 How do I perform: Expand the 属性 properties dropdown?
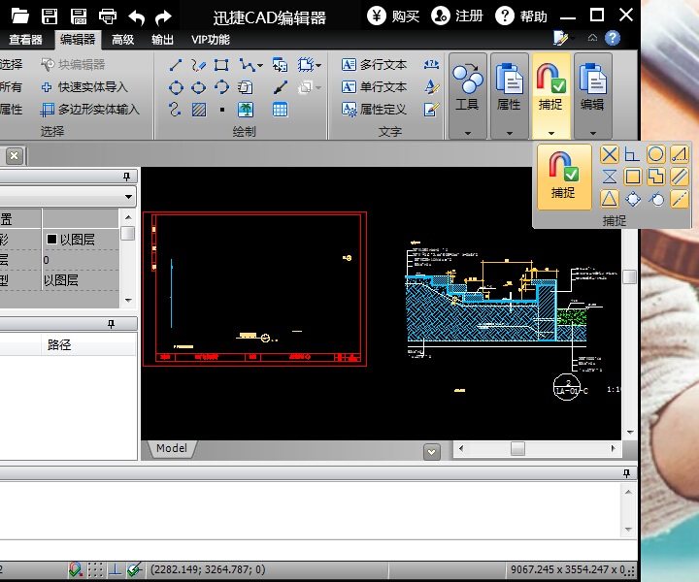(509, 132)
